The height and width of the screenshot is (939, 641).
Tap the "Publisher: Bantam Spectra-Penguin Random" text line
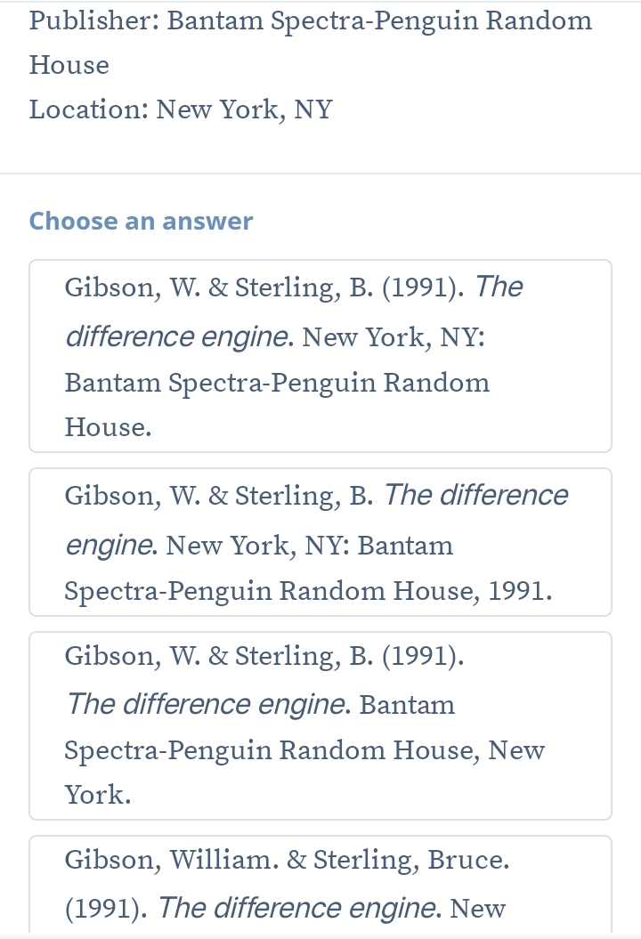pyautogui.click(x=310, y=20)
